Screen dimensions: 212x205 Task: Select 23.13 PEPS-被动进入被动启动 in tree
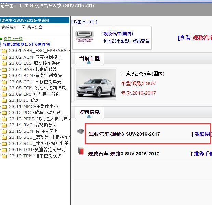tap(39, 119)
